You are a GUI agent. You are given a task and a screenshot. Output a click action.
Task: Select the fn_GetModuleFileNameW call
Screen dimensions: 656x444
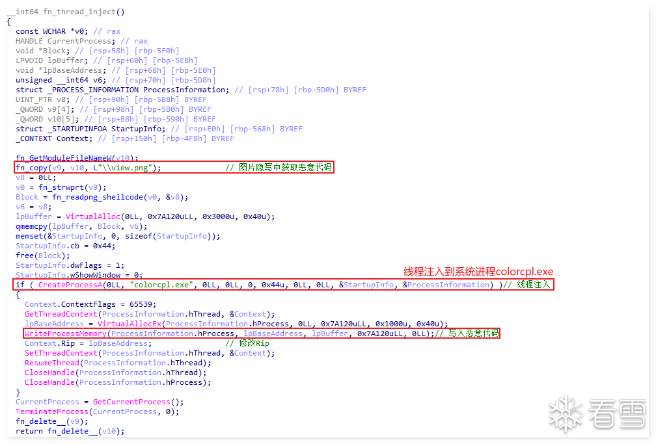tap(77, 158)
